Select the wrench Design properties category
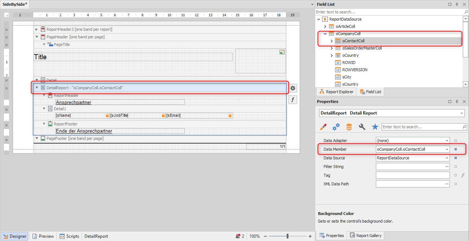Viewport: 469px width, 241px height. [362, 127]
